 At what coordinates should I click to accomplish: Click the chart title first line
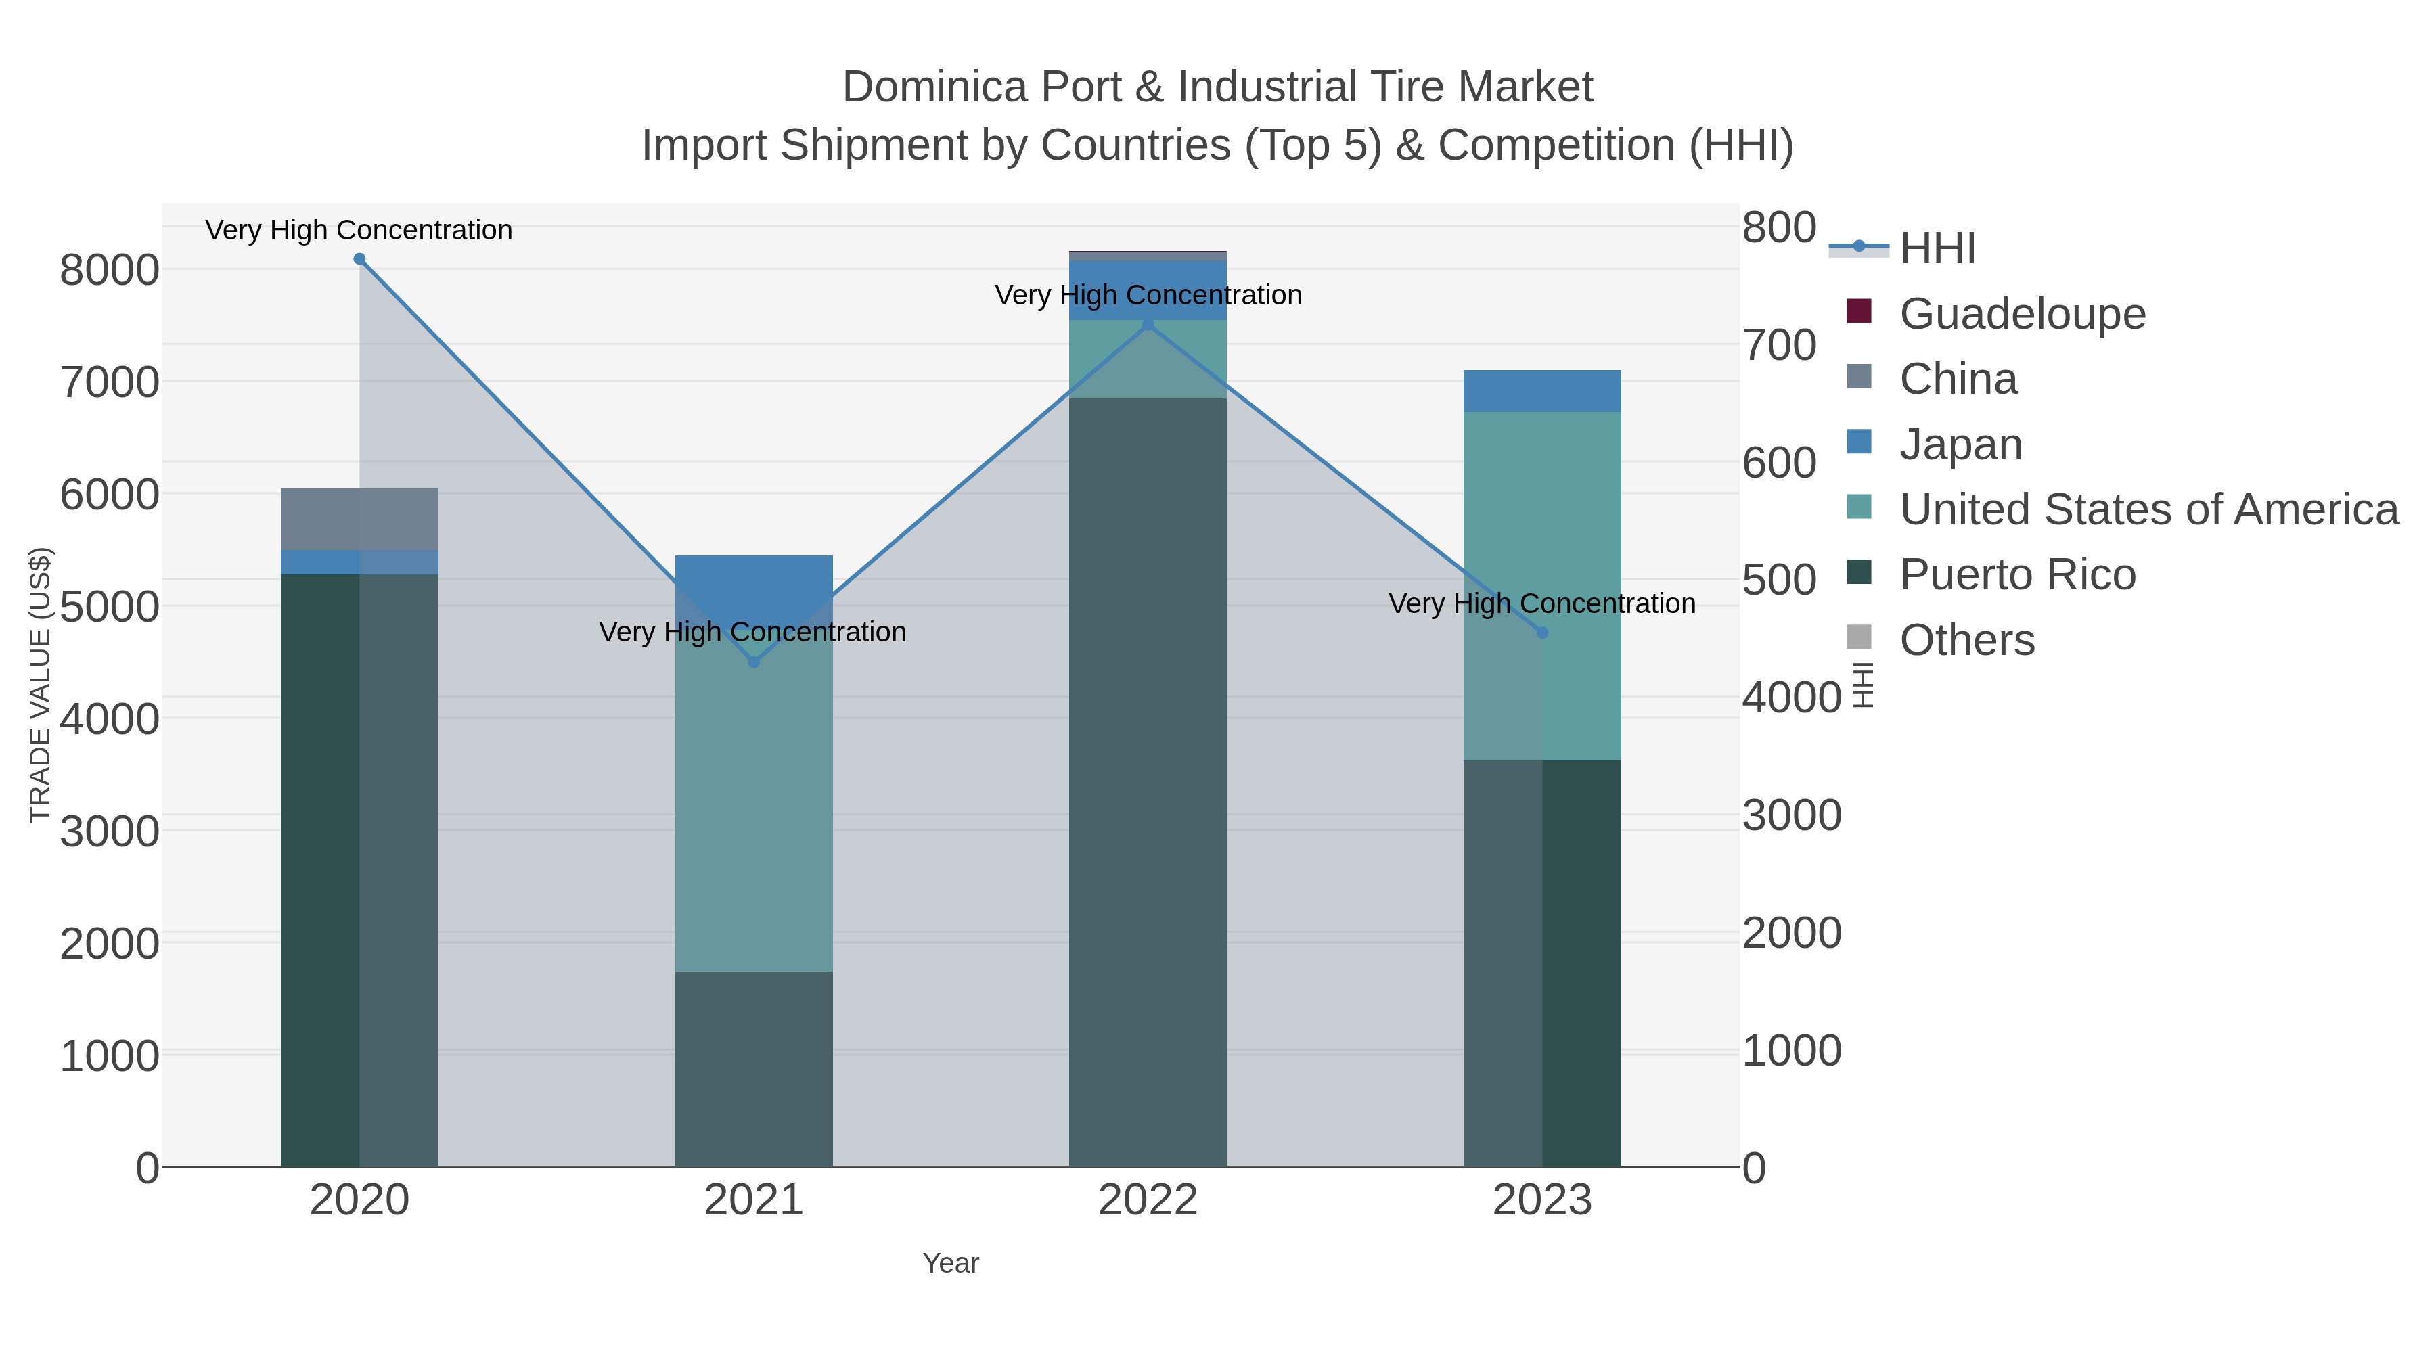1218,87
